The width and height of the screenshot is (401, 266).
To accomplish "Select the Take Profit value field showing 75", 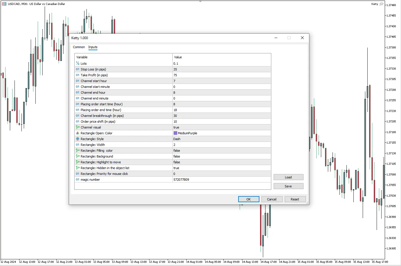I will [221, 75].
